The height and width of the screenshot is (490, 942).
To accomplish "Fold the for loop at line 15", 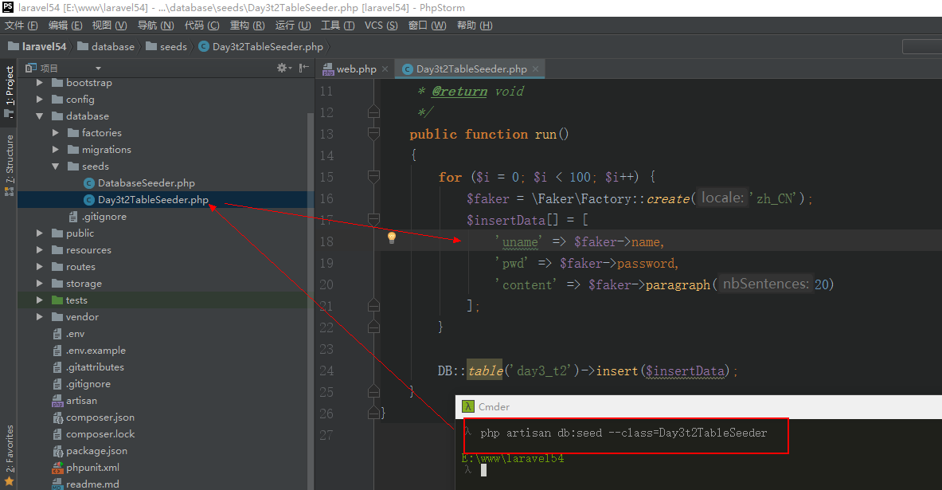I will (x=373, y=177).
